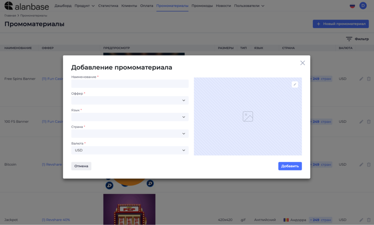Close the Добавление промоматериала dialog

[302, 63]
